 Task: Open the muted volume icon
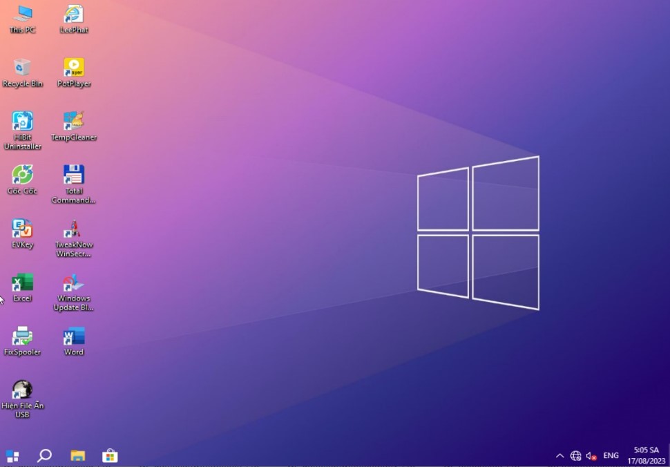[591, 456]
